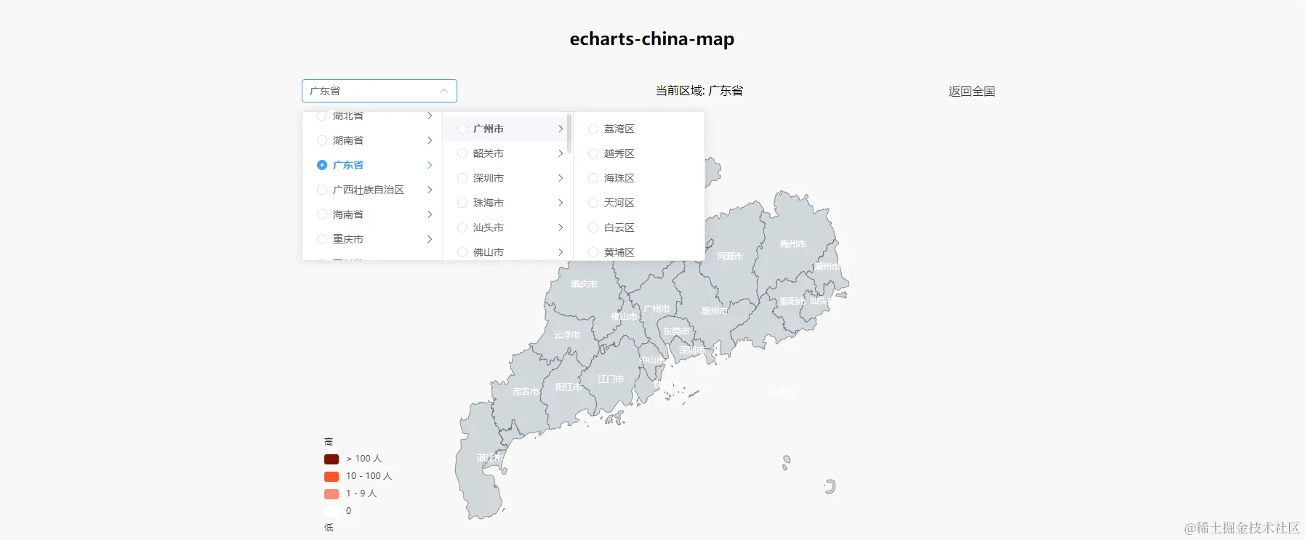Pick the 黄埔区 radio button
Screen dimensions: 1305x540
pos(593,252)
